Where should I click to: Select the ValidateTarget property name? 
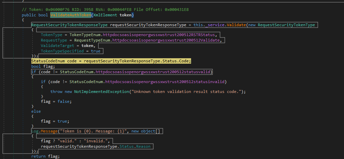(58, 46)
